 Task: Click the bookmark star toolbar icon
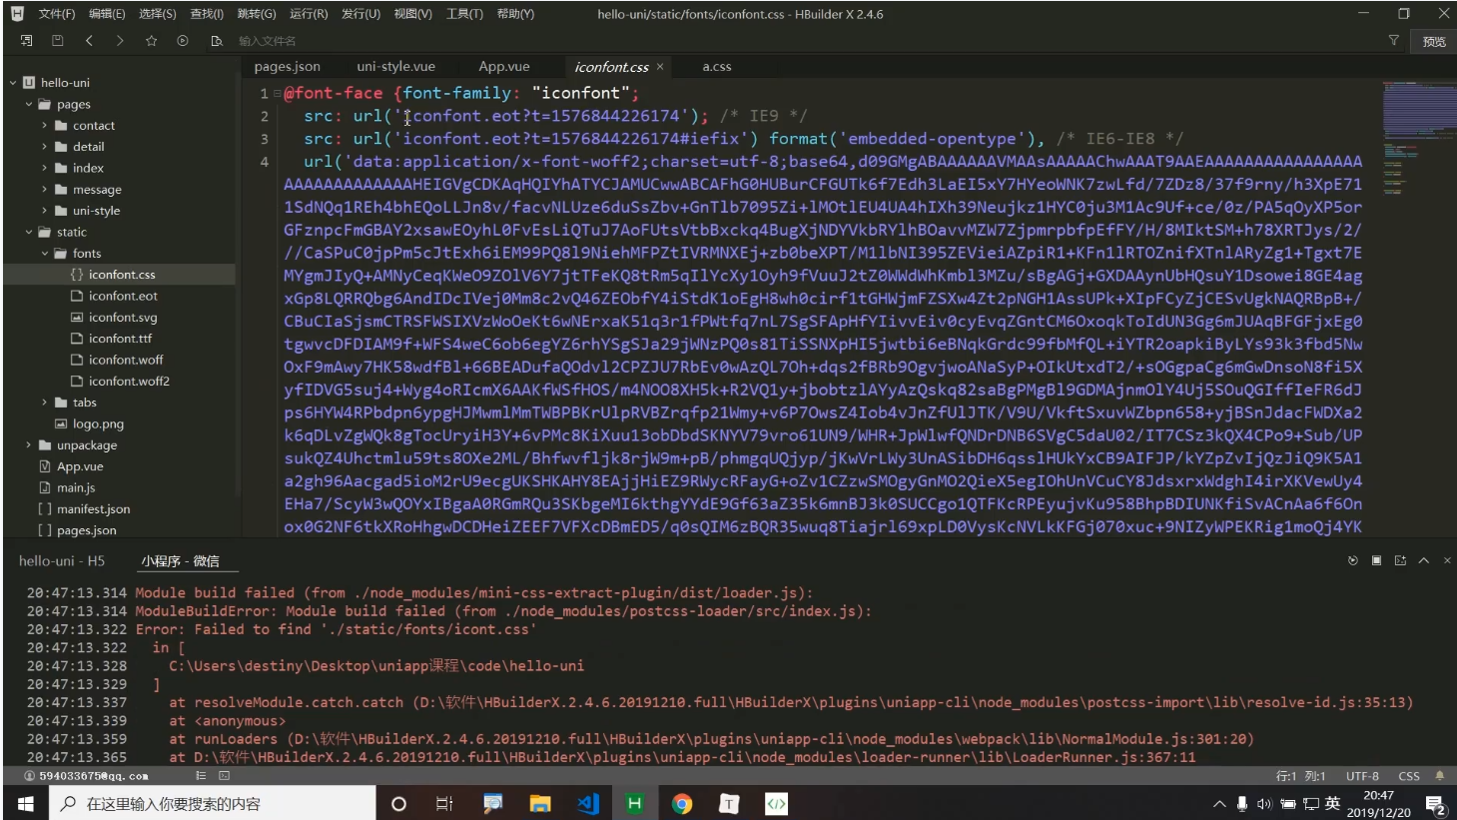click(x=152, y=41)
